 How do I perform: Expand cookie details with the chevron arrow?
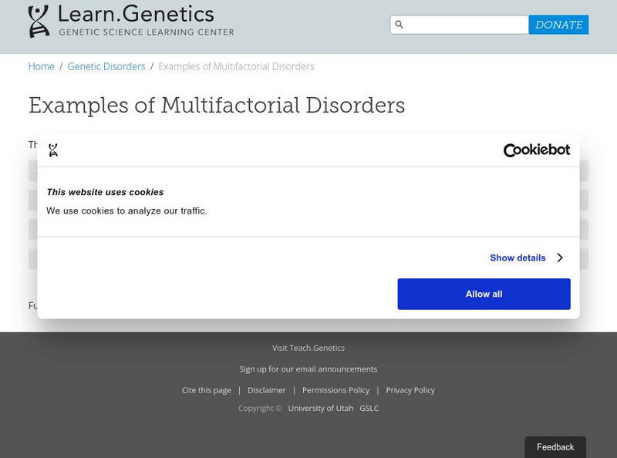560,258
